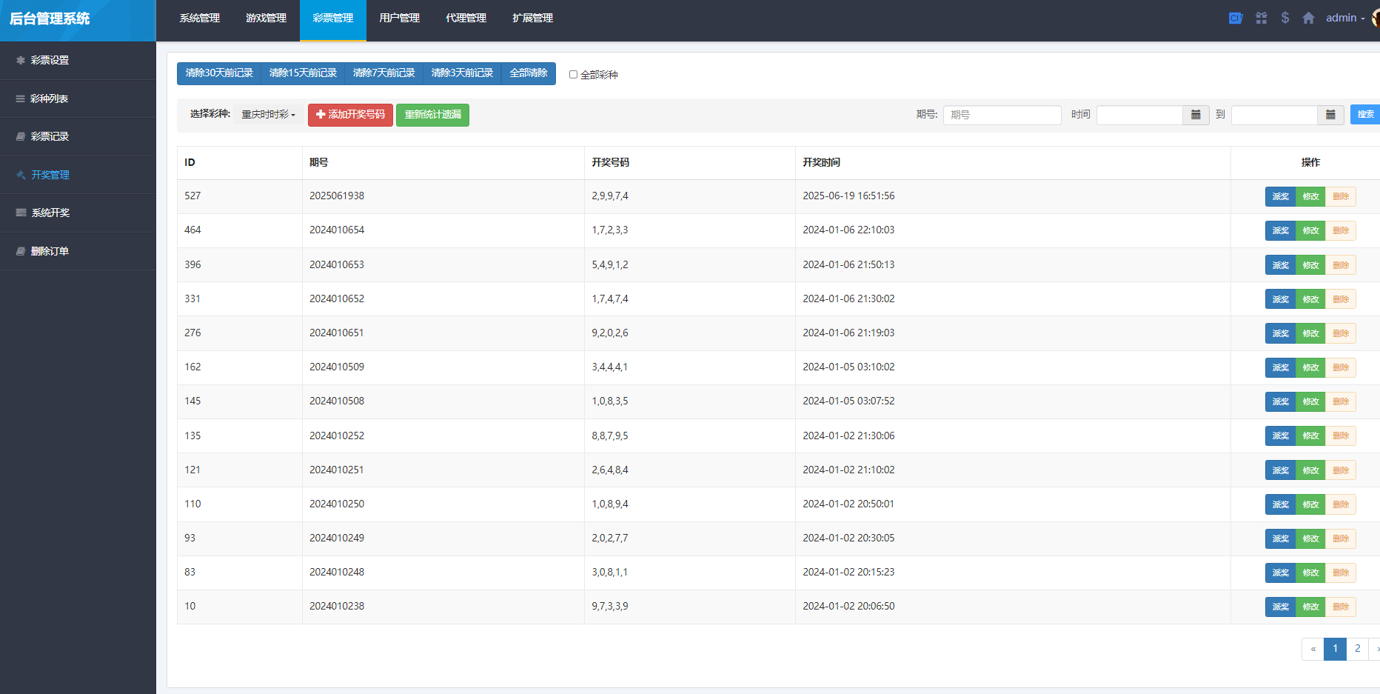1380x694 pixels.
Task: Click the green 重新统计遗漏 button
Action: [x=432, y=115]
